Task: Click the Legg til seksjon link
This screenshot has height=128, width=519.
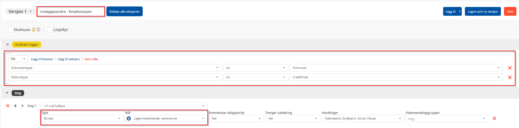Action: [x=68, y=59]
